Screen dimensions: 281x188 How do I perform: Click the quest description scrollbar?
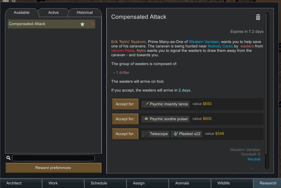point(267,90)
